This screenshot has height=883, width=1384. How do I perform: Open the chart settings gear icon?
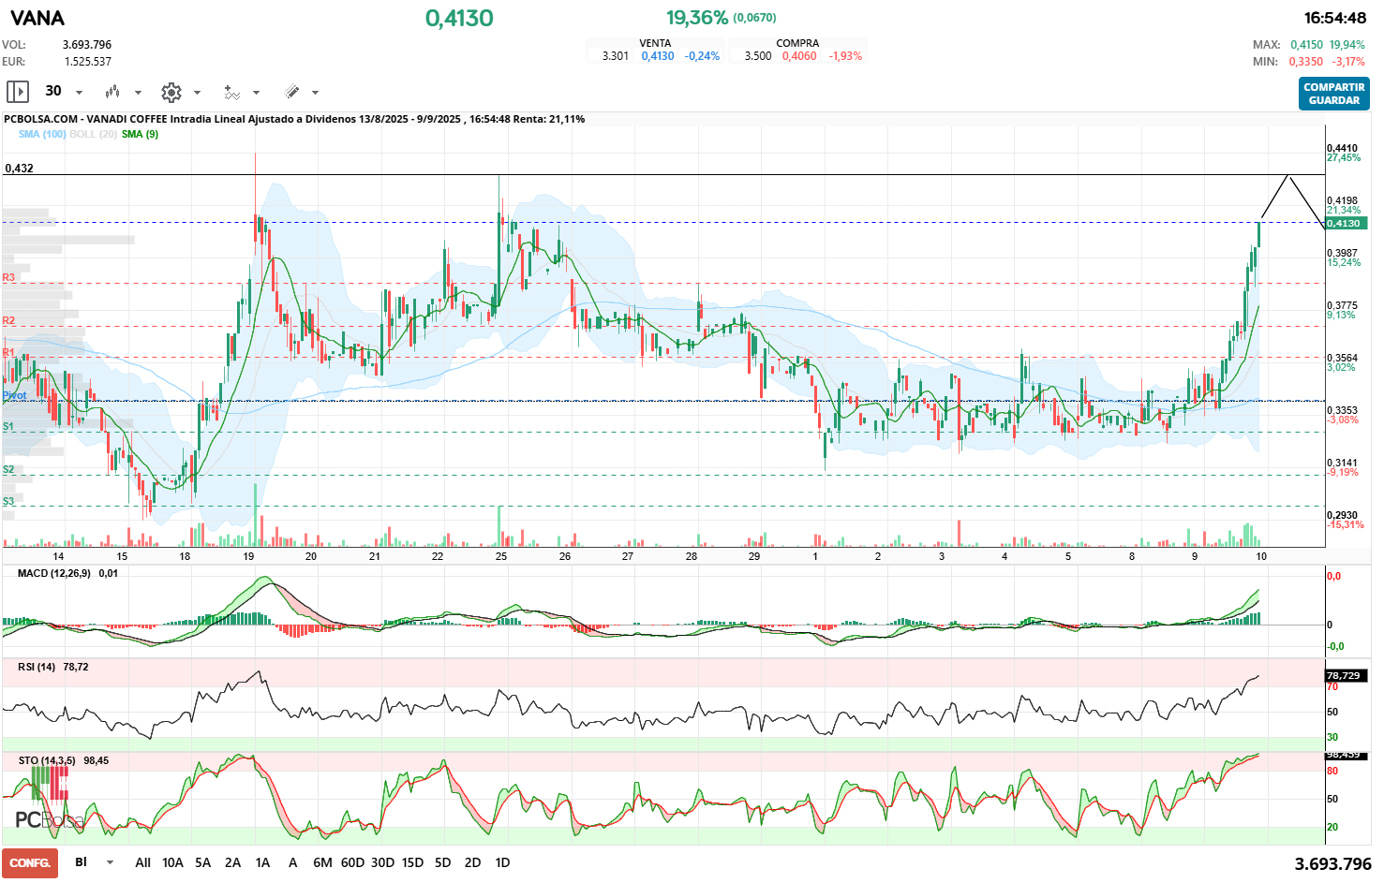click(x=171, y=92)
